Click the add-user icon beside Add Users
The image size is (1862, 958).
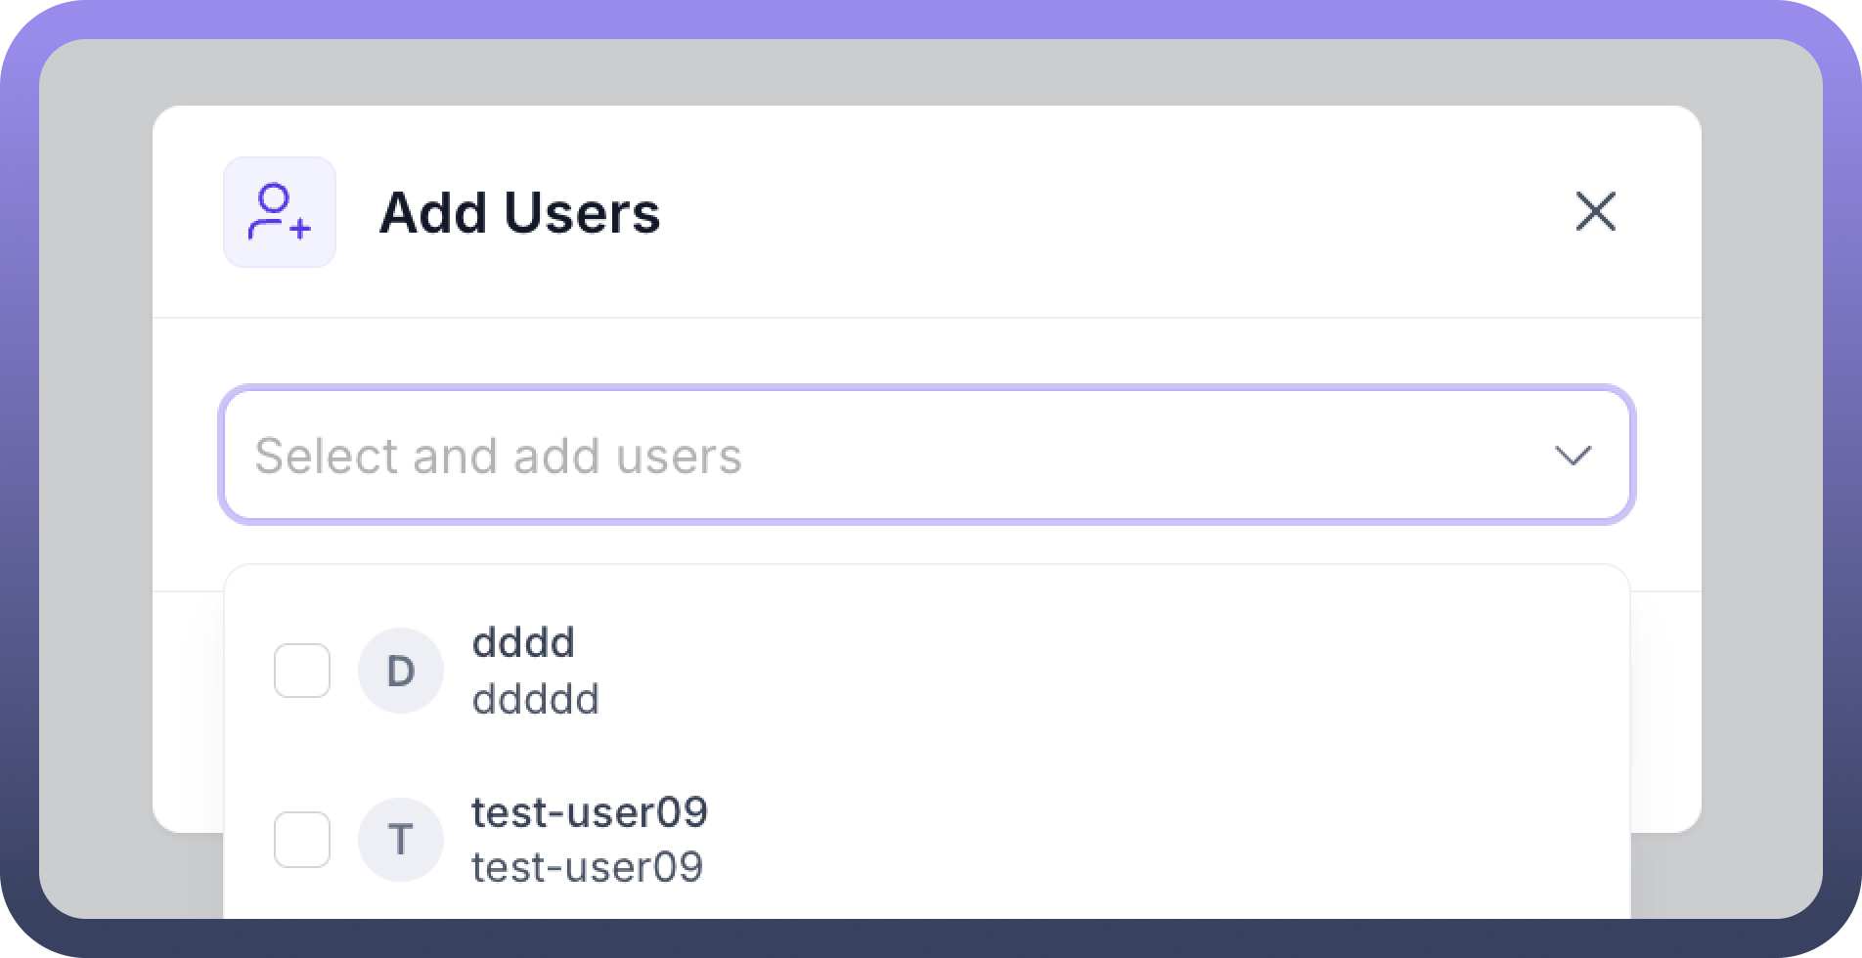[x=280, y=212]
